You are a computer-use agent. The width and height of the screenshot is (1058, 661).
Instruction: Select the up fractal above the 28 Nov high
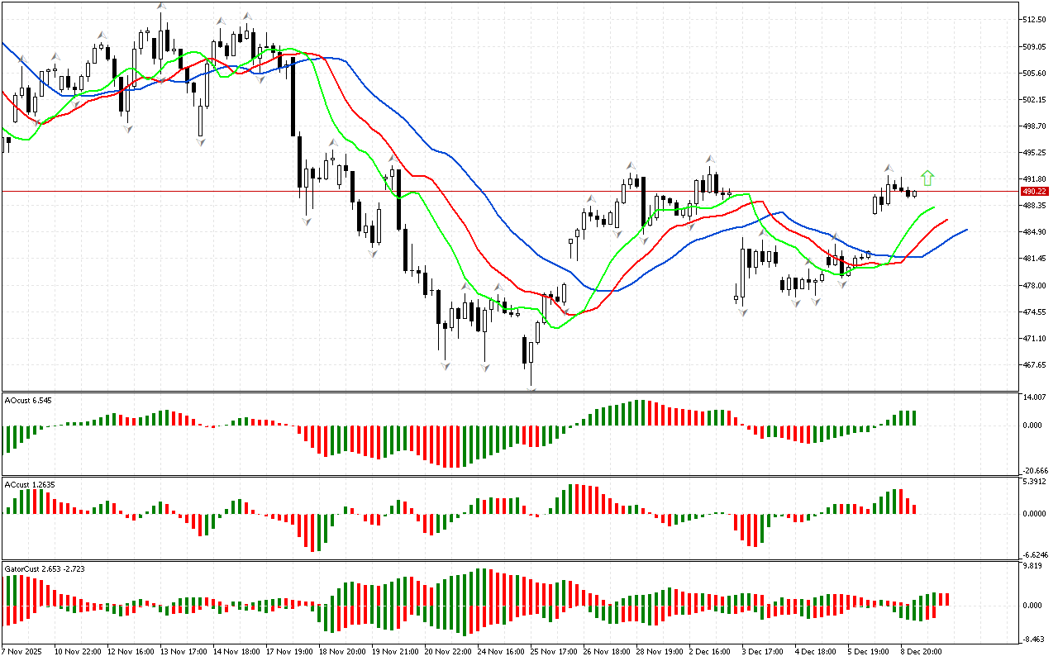[x=631, y=165]
